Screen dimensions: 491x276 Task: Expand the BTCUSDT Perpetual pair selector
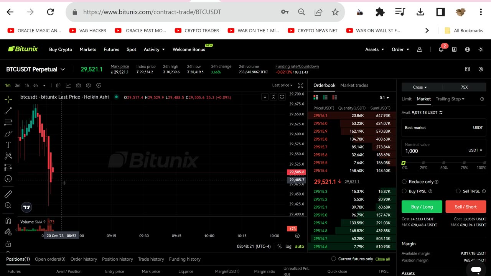[x=35, y=69]
